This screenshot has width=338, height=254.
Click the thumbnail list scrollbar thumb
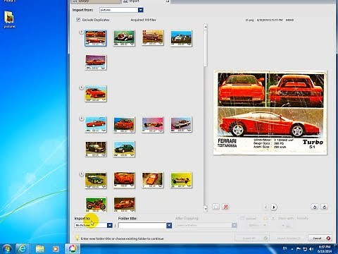coord(206,48)
